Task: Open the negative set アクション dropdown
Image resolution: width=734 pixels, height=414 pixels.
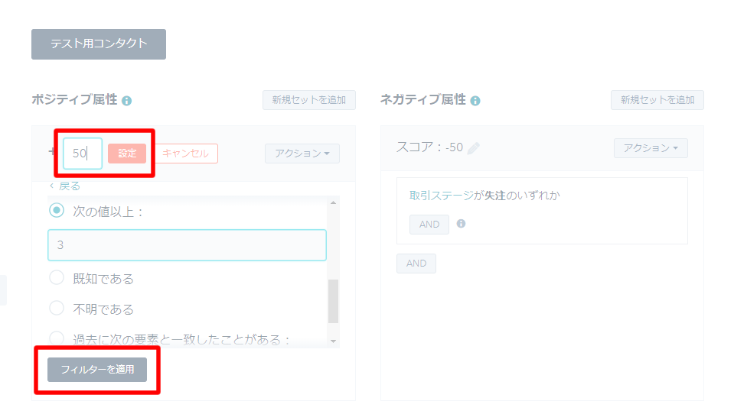Action: coord(651,148)
